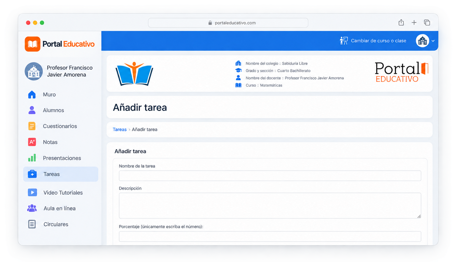The height and width of the screenshot is (262, 456).
Task: Click the school avatar in top bar
Action: pyautogui.click(x=422, y=41)
